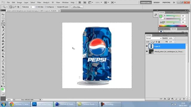Select the Clone Stamp tool

pos(3,41)
